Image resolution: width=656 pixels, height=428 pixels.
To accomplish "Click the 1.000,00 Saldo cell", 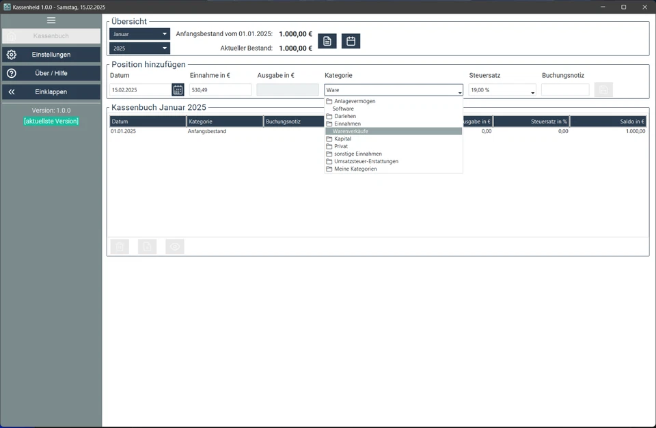I will 635,131.
